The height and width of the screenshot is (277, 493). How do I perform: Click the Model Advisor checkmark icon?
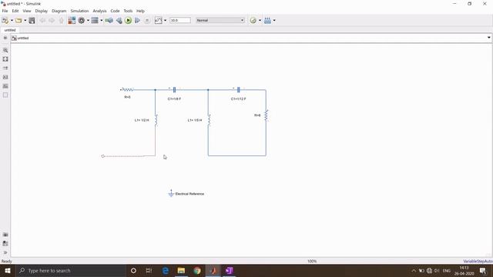point(253,21)
